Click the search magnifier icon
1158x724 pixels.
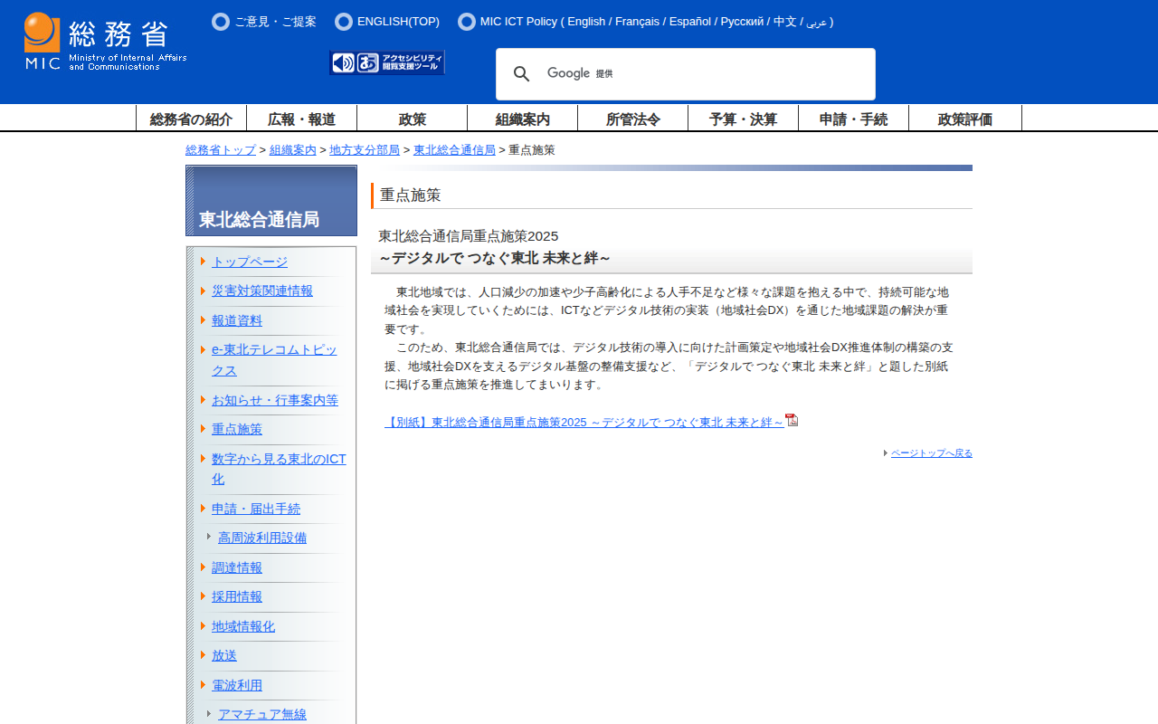click(x=522, y=74)
